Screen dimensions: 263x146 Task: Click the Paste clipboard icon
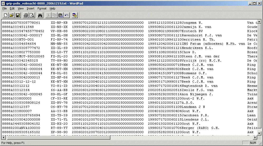(x=60, y=15)
